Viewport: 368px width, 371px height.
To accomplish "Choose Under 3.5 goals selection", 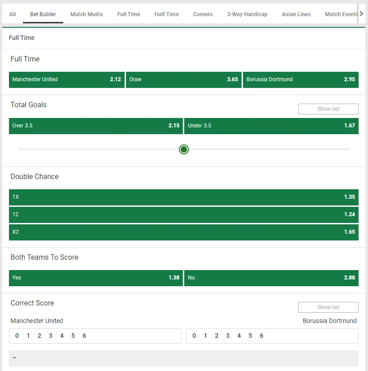I will pos(271,126).
